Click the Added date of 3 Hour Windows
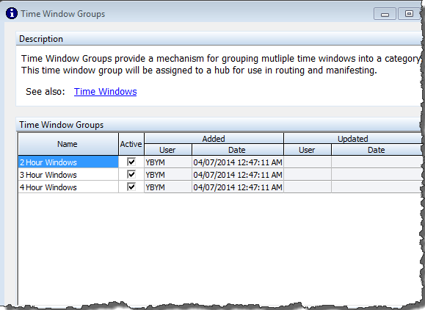 [x=238, y=174]
